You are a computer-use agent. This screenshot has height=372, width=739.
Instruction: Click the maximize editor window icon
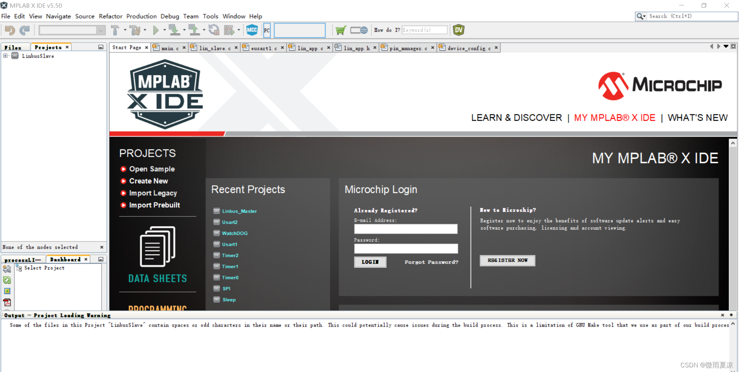733,46
